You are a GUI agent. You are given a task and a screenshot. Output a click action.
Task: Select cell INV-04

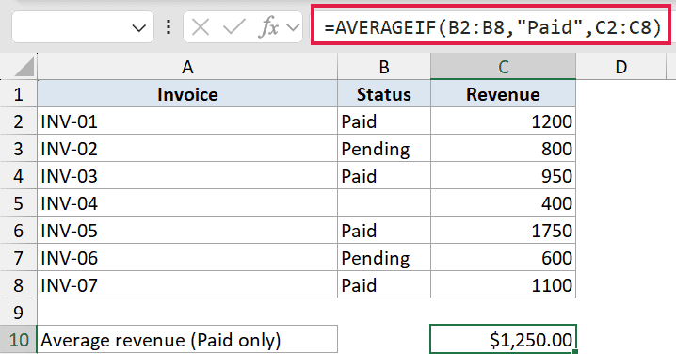(187, 202)
